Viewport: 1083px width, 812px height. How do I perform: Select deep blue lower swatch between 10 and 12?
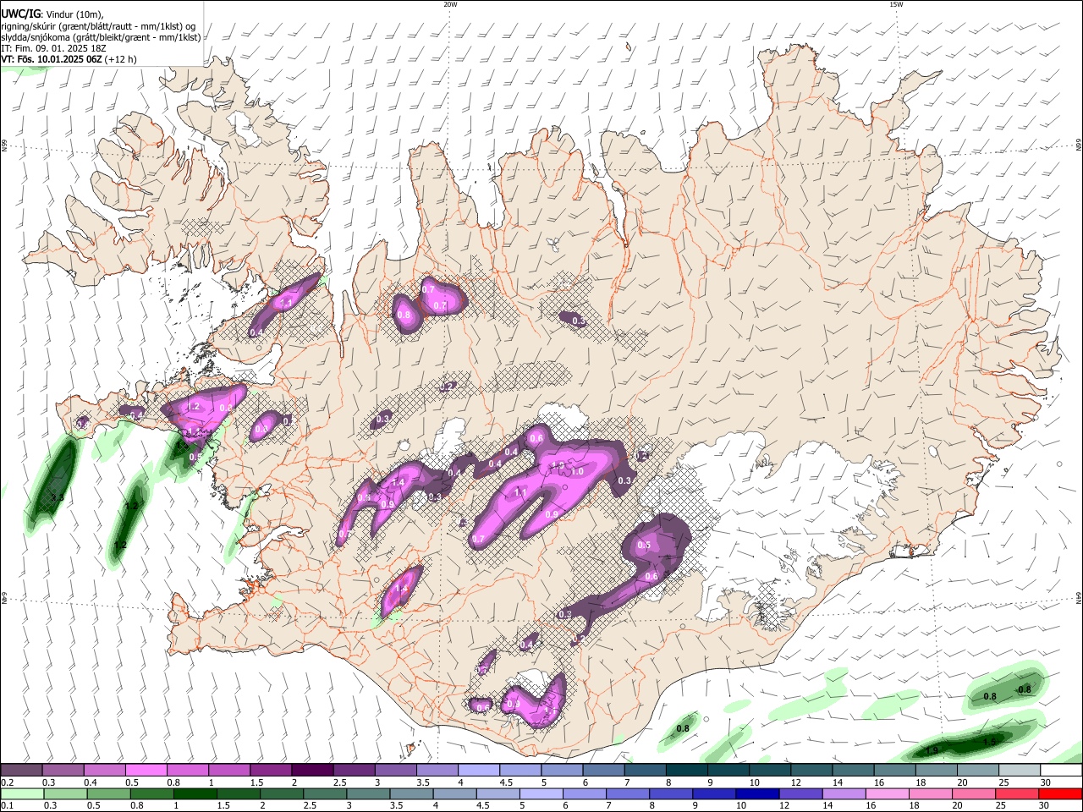(757, 793)
